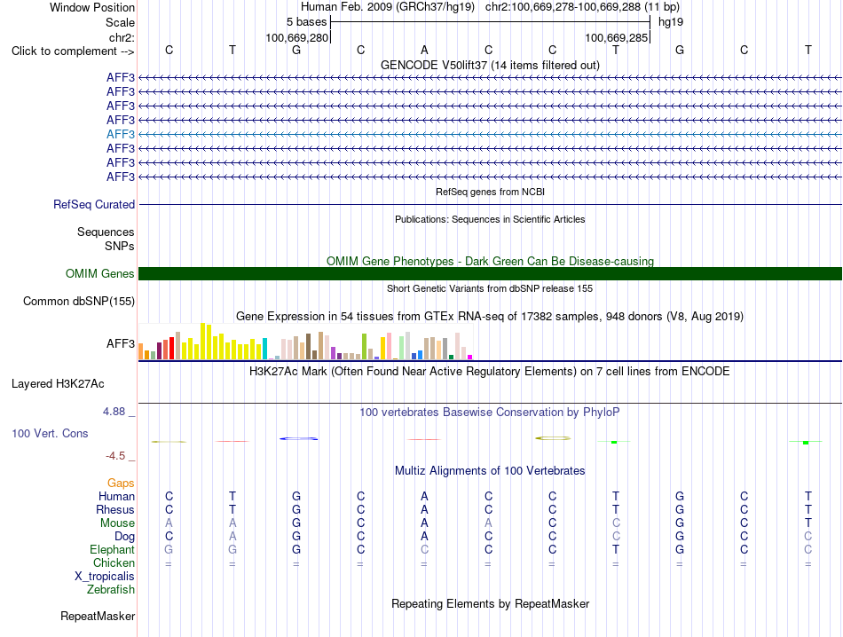
Task: Select the Human alignment row label
Action: click(x=116, y=496)
